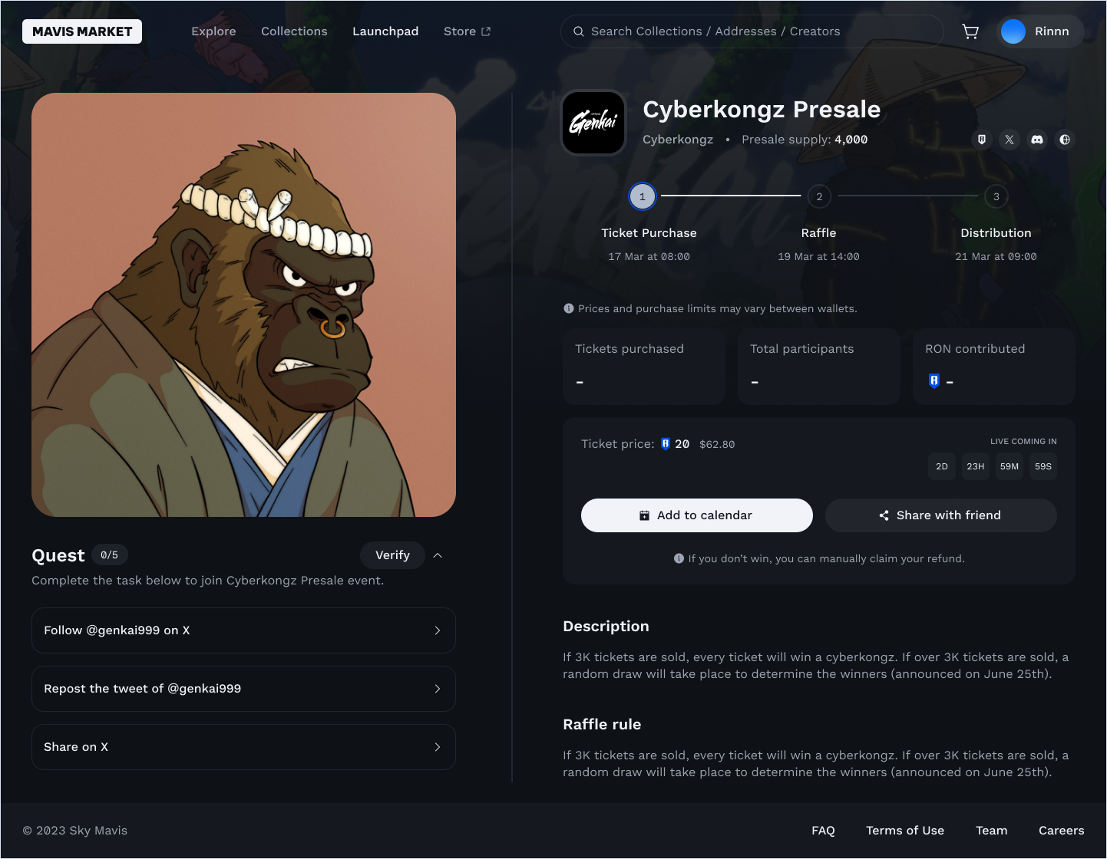Click the © 2023 Sky Mavis text

click(x=75, y=831)
